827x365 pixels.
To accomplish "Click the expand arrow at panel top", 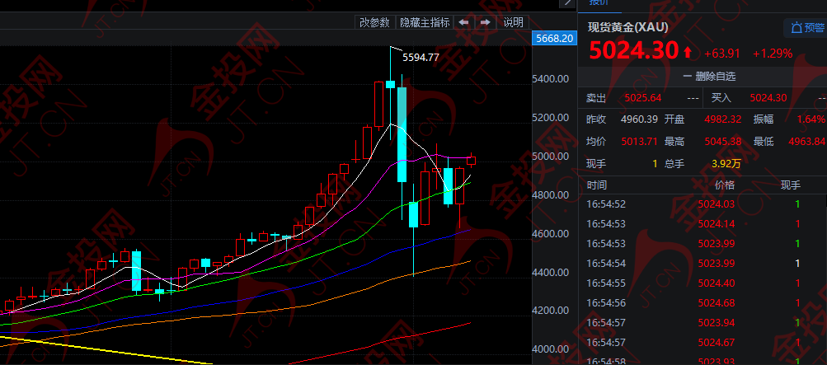I will (568, 3).
